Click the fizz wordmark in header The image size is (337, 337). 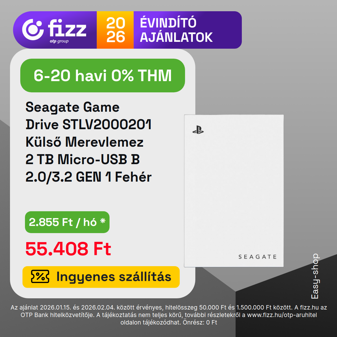[x=67, y=29]
